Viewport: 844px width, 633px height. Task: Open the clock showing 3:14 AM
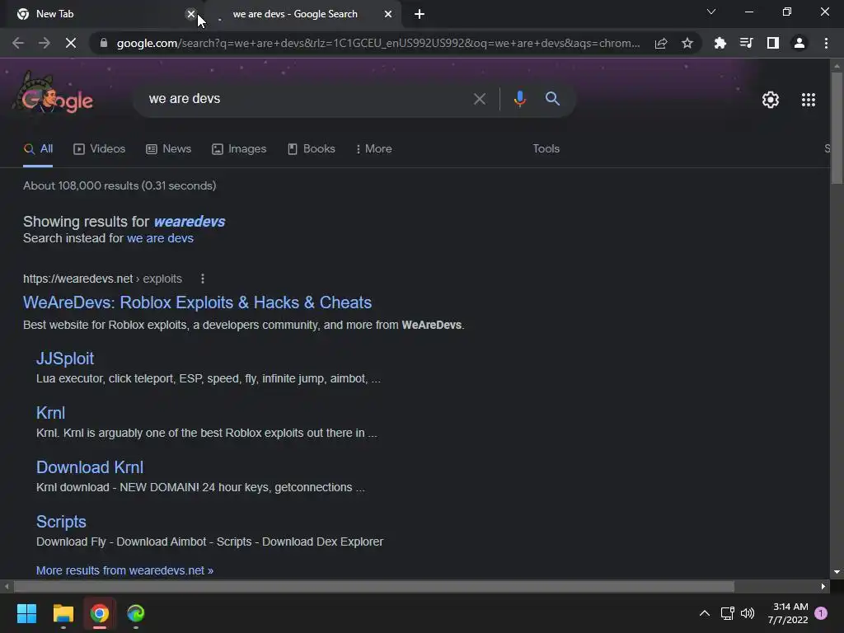click(x=788, y=613)
